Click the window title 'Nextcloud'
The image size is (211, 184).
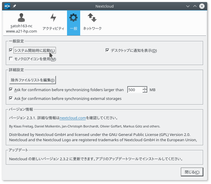(x=104, y=6)
